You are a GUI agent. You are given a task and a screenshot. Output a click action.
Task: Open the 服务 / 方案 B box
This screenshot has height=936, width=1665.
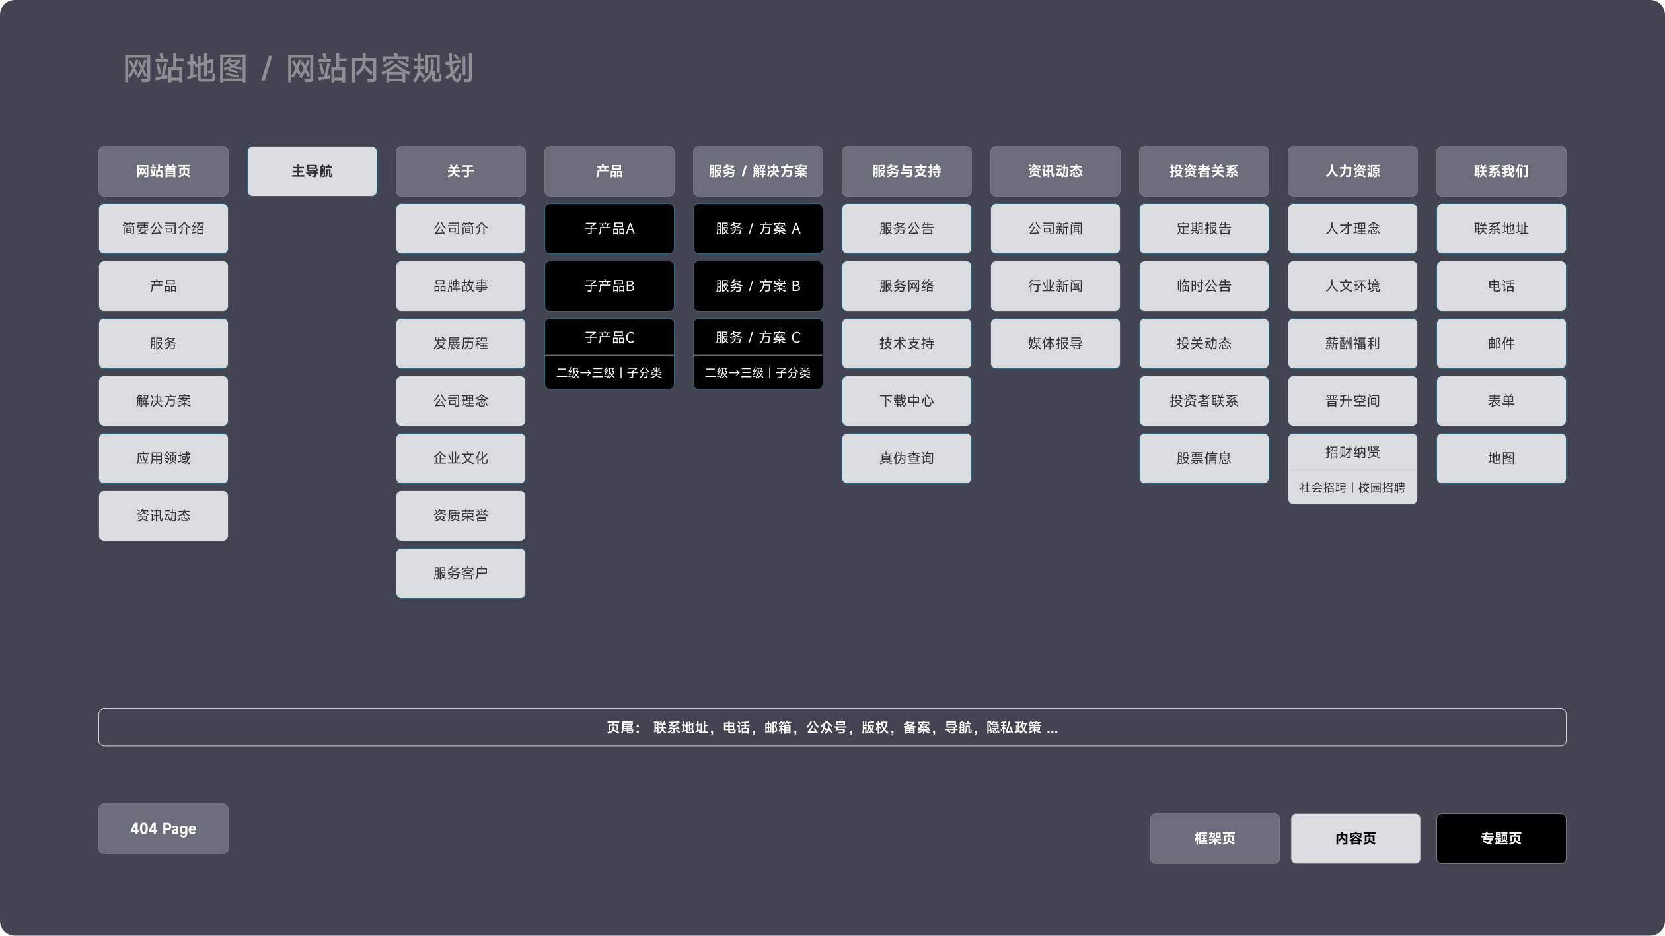[758, 286]
